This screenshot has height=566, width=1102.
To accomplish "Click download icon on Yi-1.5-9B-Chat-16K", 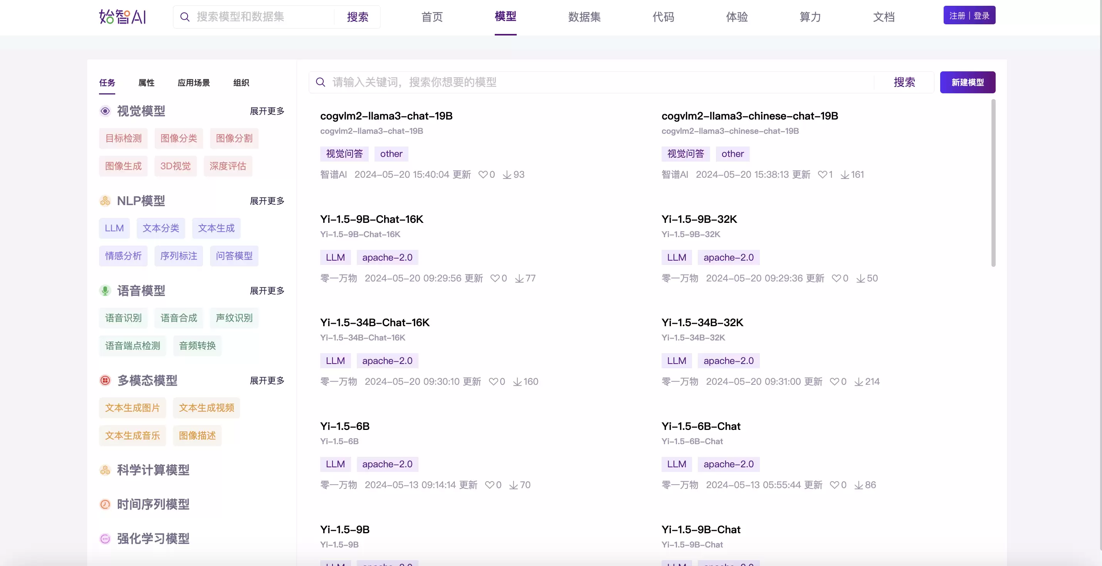I will (x=519, y=278).
